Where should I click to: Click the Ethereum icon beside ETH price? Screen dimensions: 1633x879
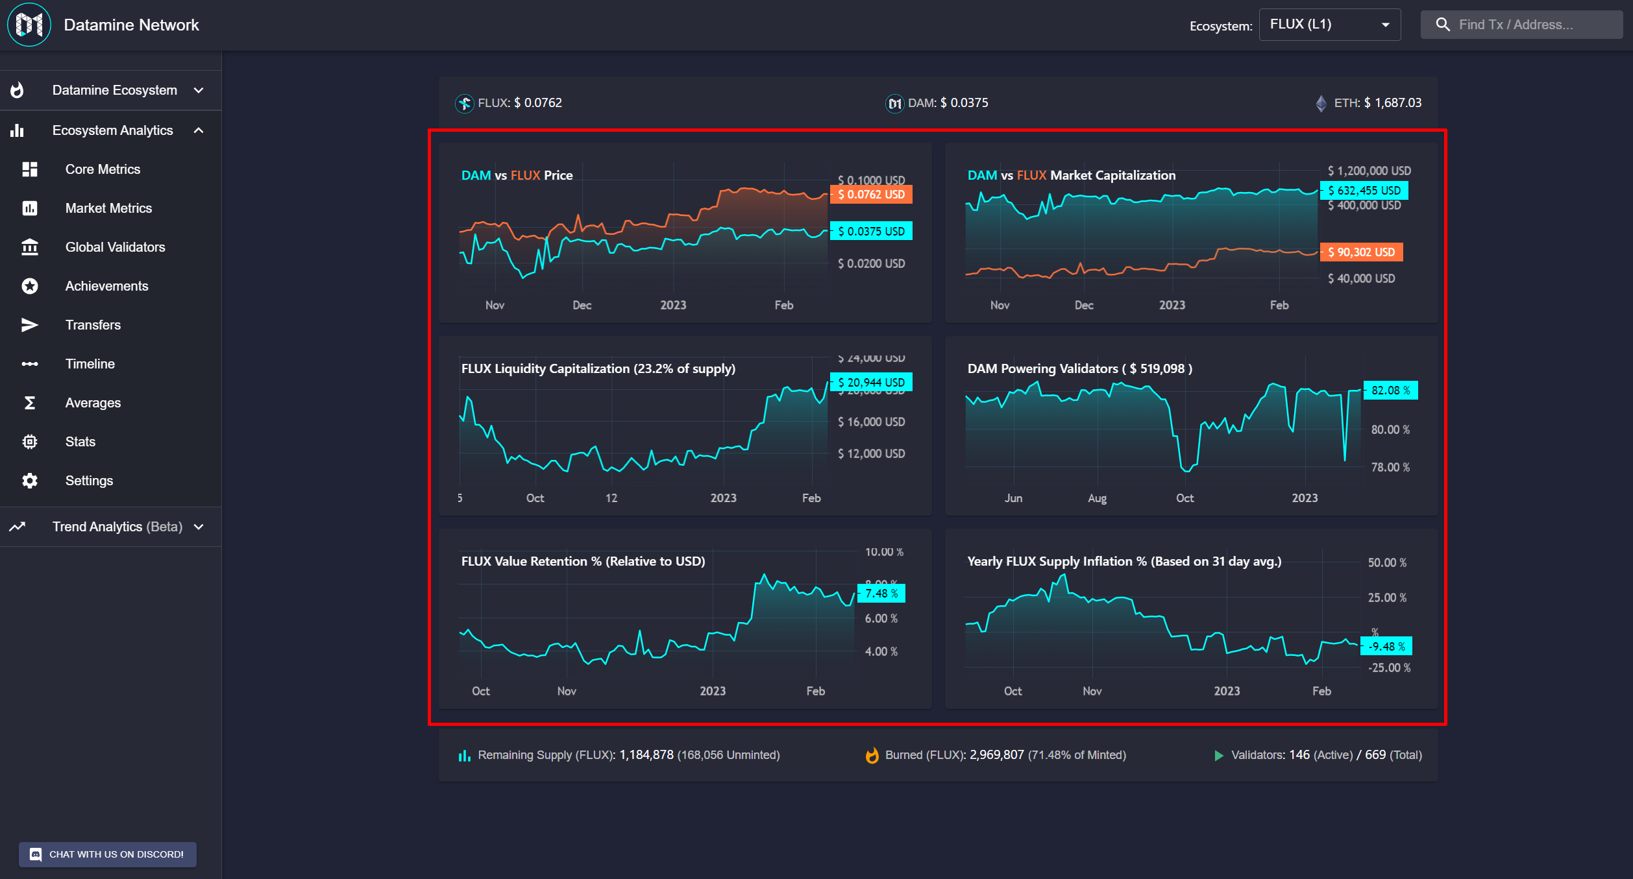(1321, 103)
